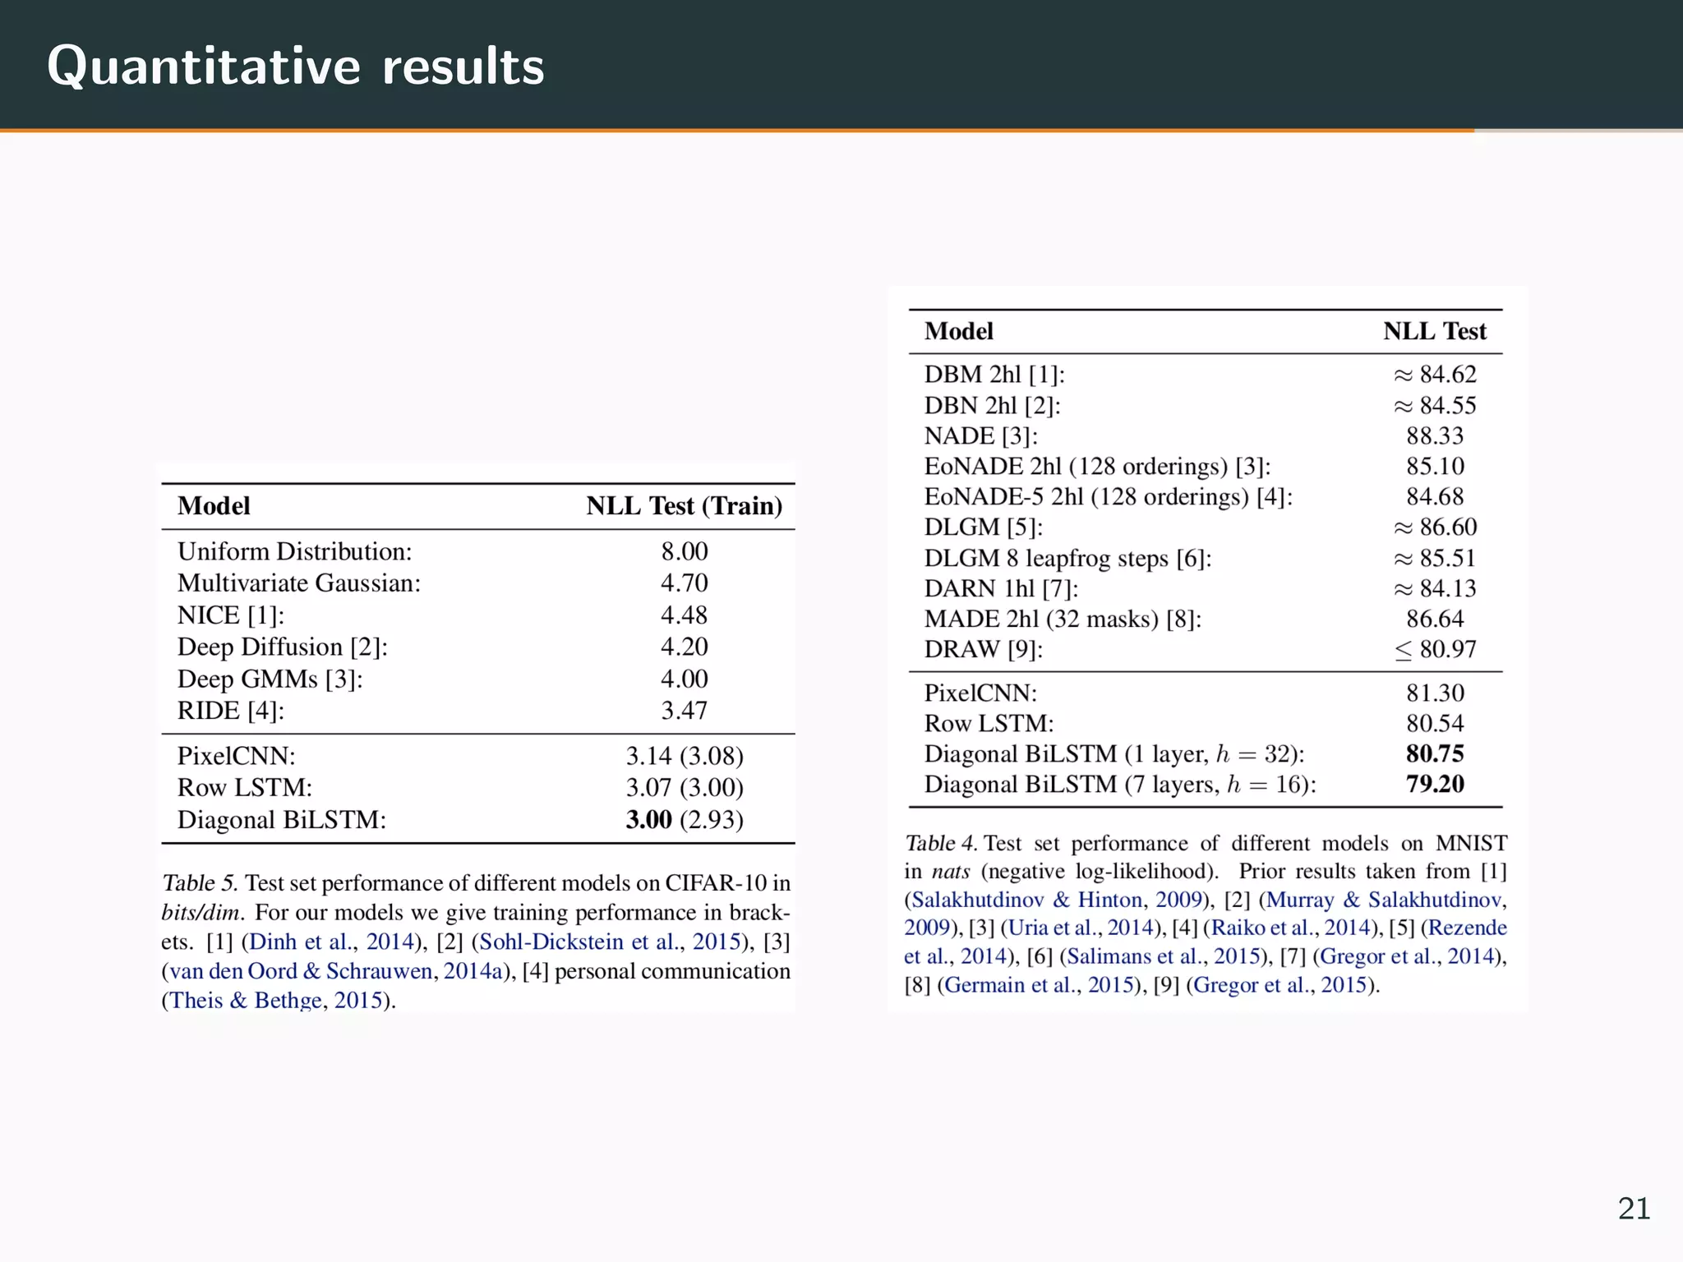Select the 'Uniform Distribution:' row label
The width and height of the screenshot is (1683, 1262).
click(x=295, y=551)
